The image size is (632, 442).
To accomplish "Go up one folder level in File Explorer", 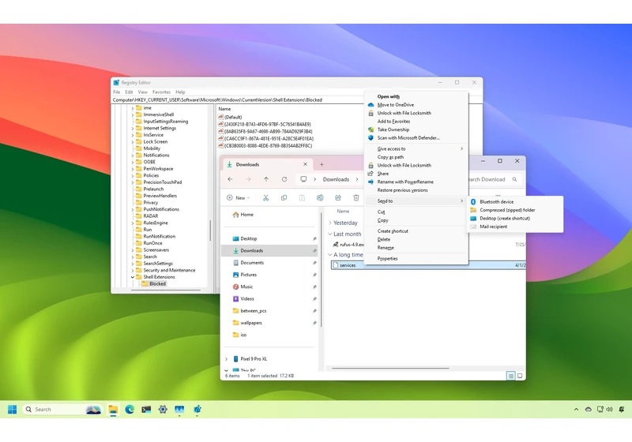I will [266, 179].
